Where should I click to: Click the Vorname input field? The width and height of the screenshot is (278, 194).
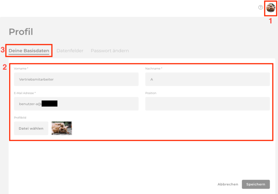click(76, 79)
